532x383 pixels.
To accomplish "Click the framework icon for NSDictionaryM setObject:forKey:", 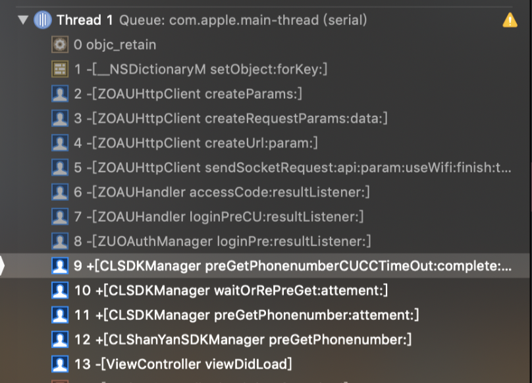I will click(x=60, y=69).
